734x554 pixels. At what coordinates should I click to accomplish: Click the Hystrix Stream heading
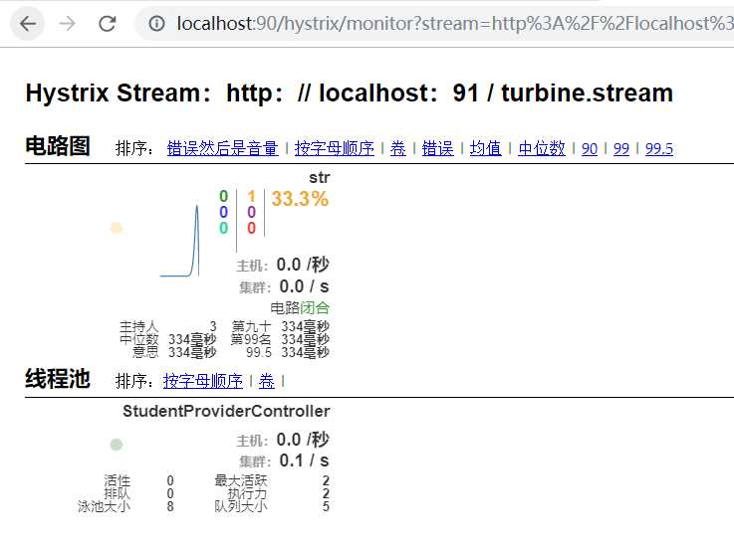click(x=350, y=93)
